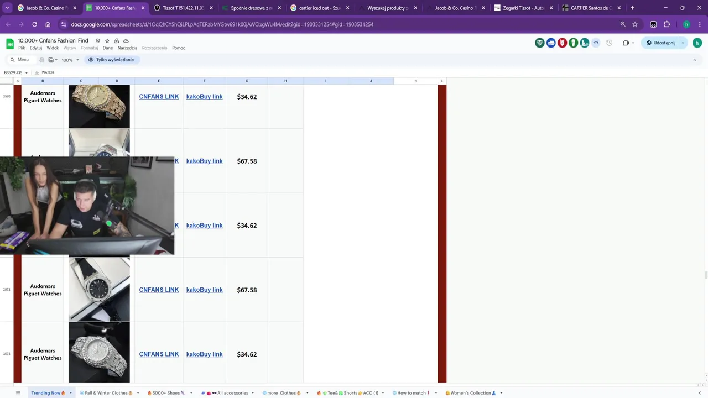The width and height of the screenshot is (708, 398).
Task: Collapse the toolbar with the chevron
Action: pyautogui.click(x=695, y=60)
